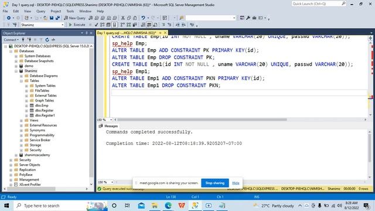
Task: Click the Quick Launch search field
Action: [319, 4]
